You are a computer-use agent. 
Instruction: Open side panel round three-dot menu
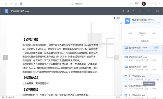pyautogui.click(x=157, y=27)
